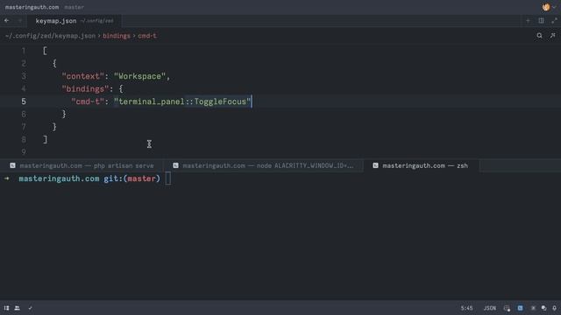Toggle the chat panel icon
The width and height of the screenshot is (561, 315).
point(543,308)
